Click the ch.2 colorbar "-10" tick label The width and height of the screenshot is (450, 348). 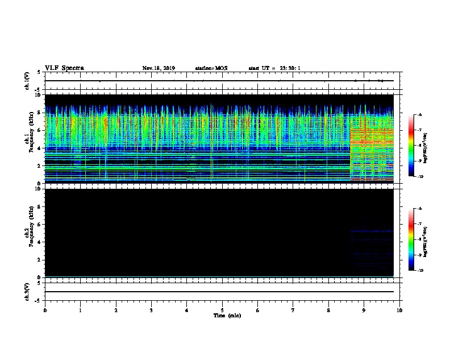pyautogui.click(x=420, y=270)
